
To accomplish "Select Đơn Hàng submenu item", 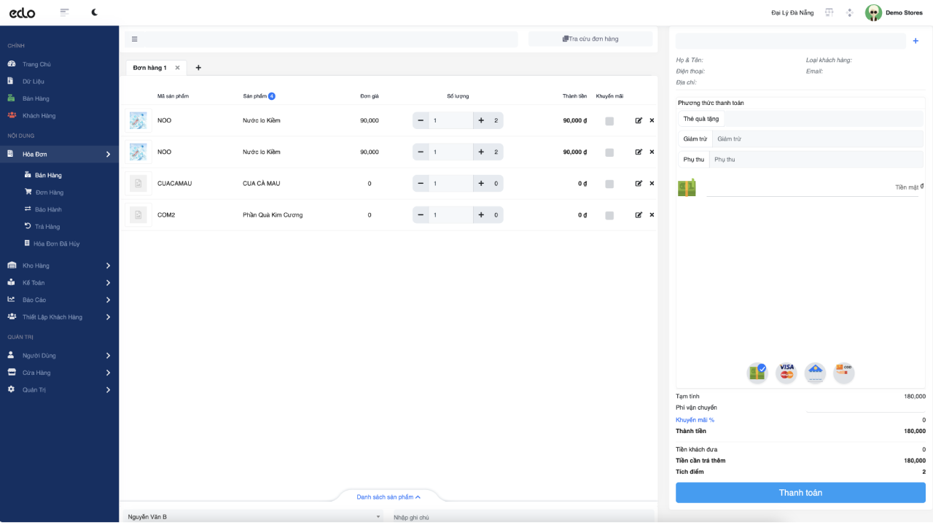I will coord(49,192).
